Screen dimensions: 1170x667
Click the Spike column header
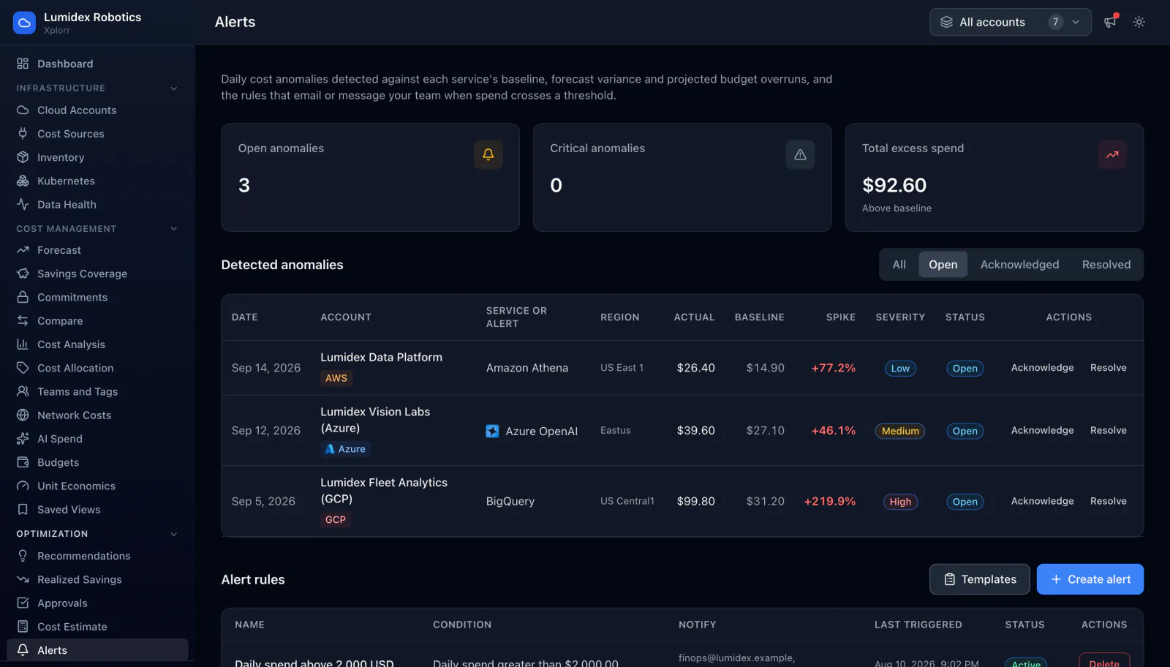[840, 317]
